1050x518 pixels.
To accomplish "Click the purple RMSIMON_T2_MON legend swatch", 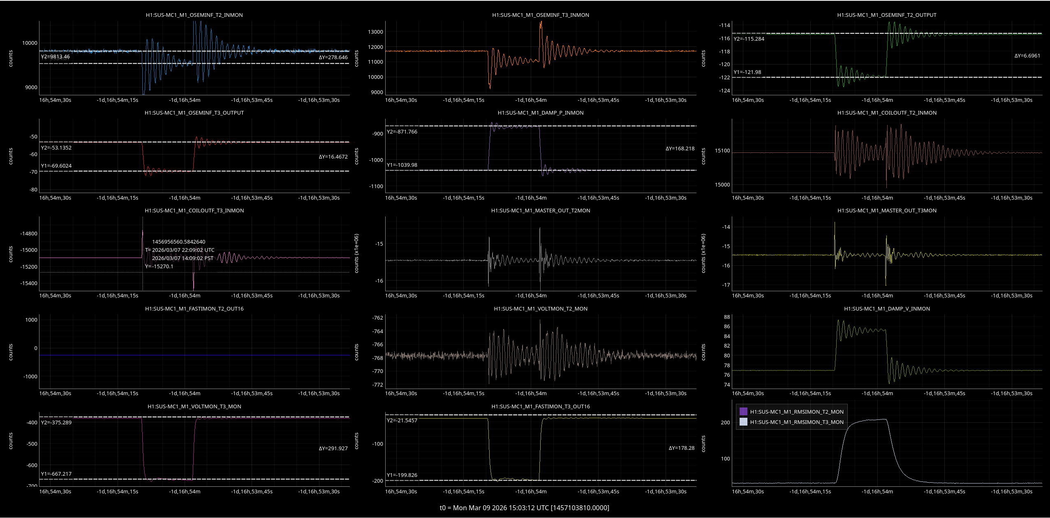I will (x=743, y=412).
